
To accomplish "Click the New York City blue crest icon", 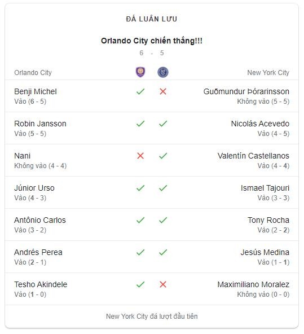I will pyautogui.click(x=163, y=72).
